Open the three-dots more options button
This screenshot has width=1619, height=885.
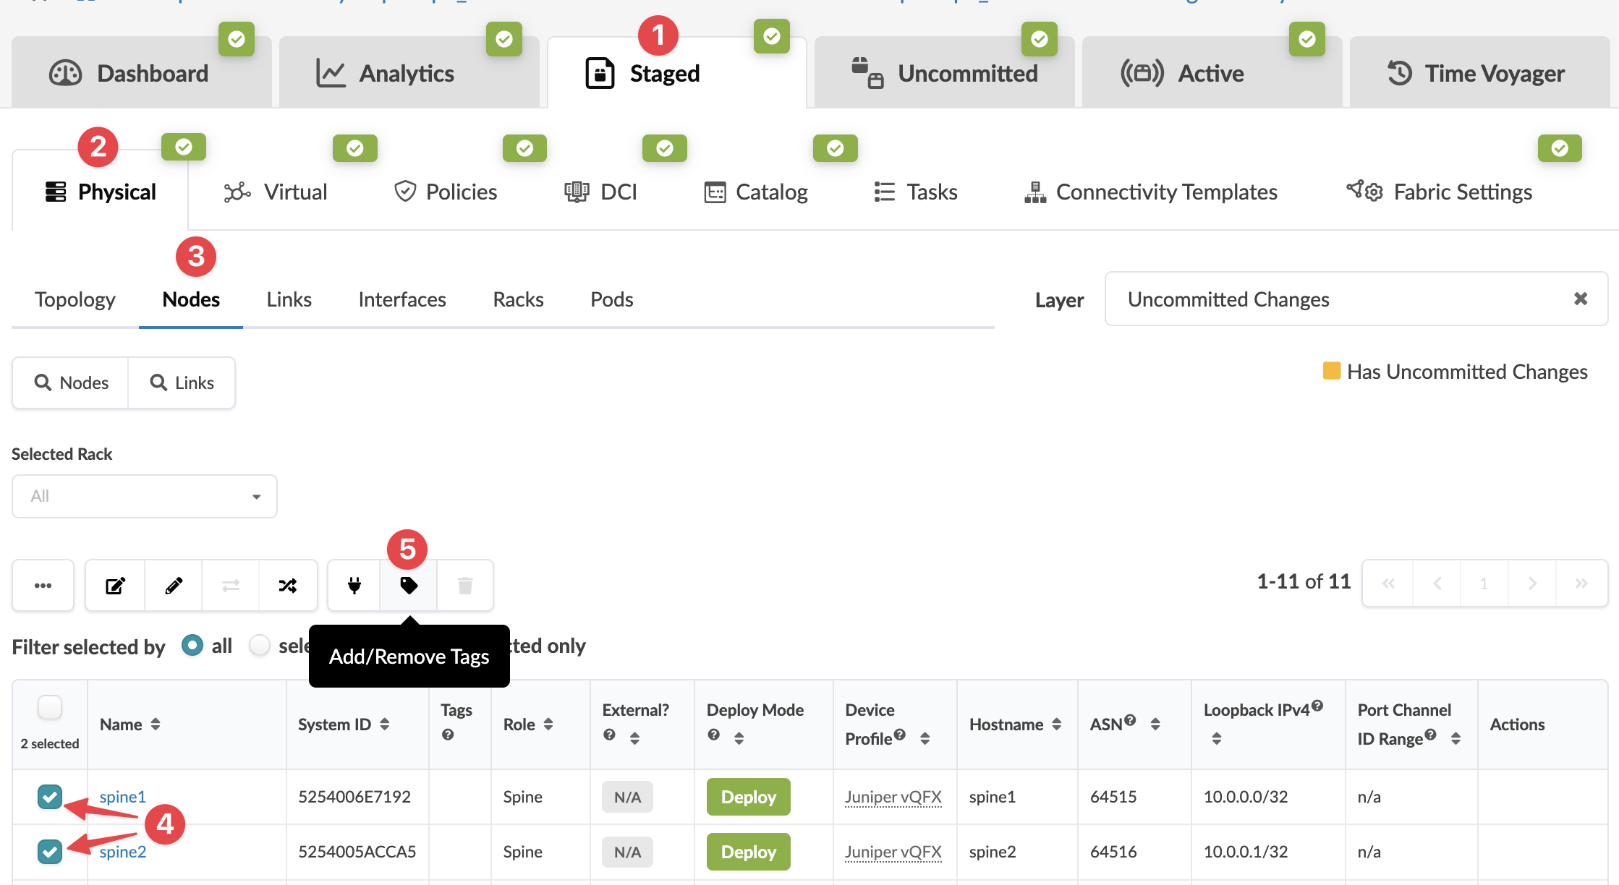[x=43, y=585]
